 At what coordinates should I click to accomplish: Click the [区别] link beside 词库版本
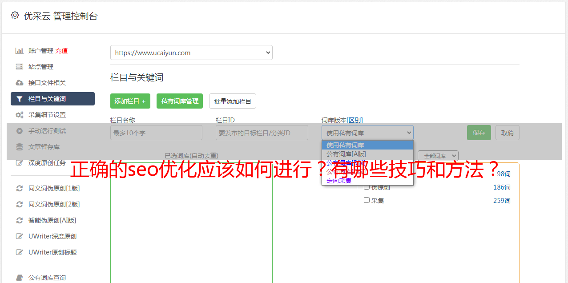tap(355, 120)
